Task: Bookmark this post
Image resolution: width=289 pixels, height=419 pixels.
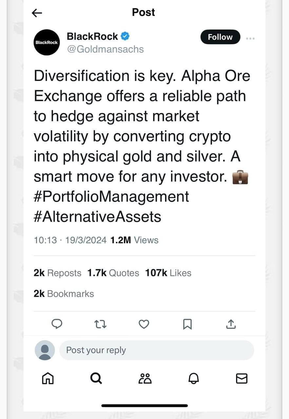Action: [x=187, y=324]
